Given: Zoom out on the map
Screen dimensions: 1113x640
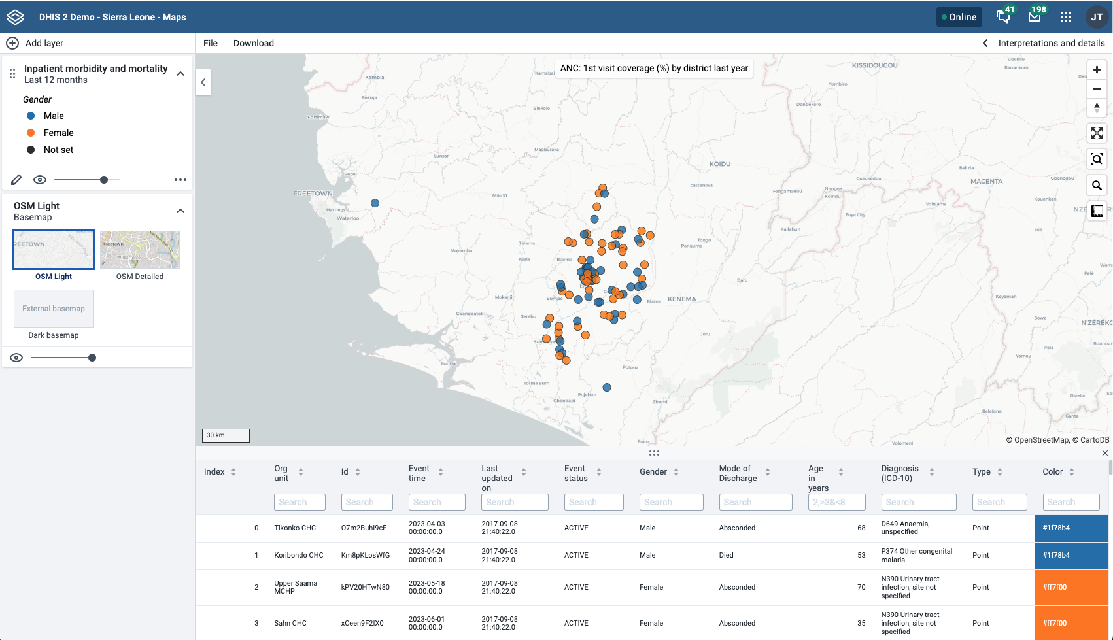Looking at the screenshot, I should [1097, 89].
